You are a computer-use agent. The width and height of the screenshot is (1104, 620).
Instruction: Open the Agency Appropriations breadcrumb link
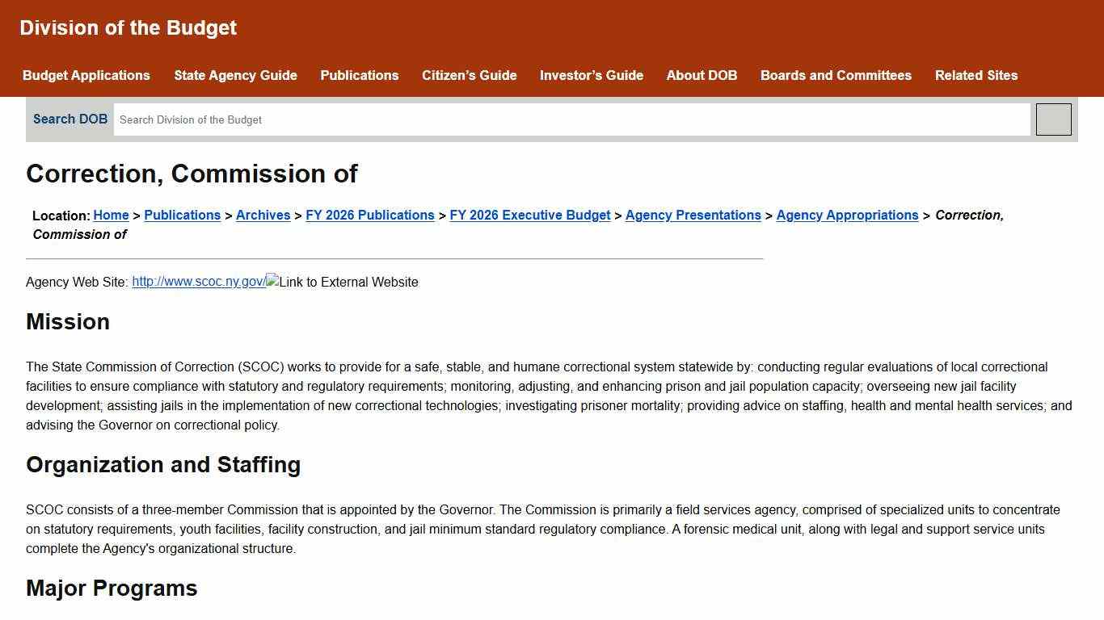tap(847, 215)
